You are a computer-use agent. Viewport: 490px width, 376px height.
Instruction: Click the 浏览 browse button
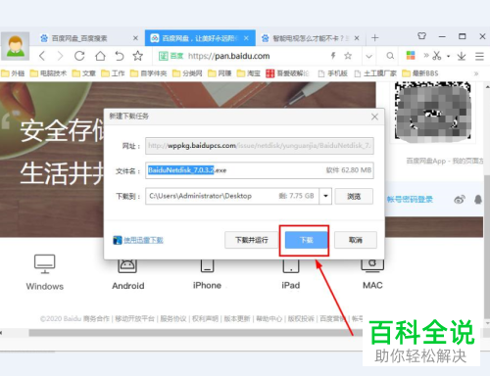tap(354, 197)
